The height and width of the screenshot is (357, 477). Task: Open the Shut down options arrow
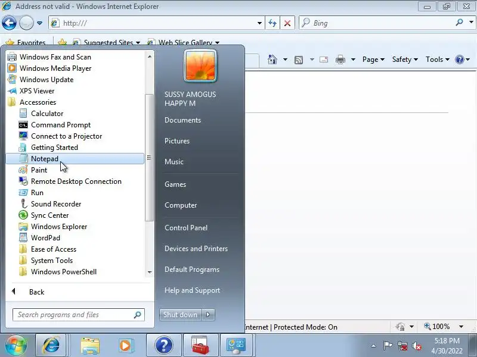pos(208,315)
